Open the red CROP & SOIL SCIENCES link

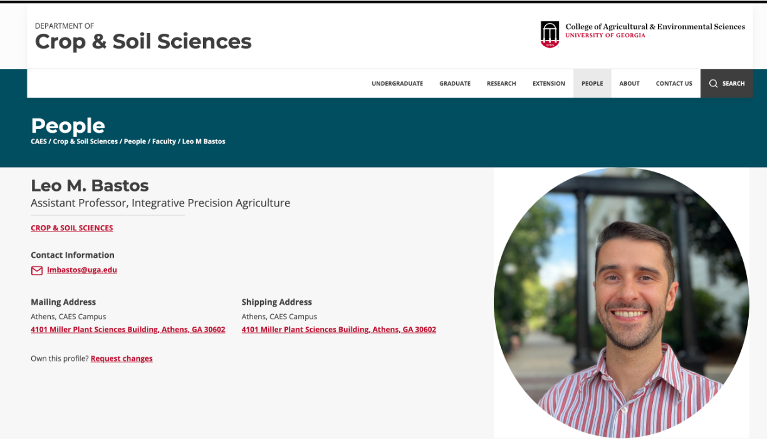[x=72, y=228]
